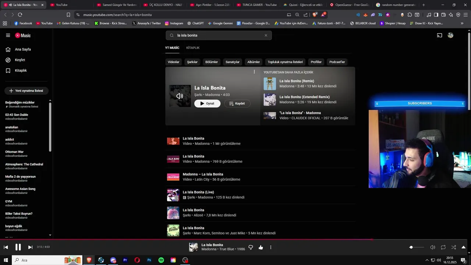Mute the player with speaker icon
This screenshot has height=265, width=471.
pos(433,247)
